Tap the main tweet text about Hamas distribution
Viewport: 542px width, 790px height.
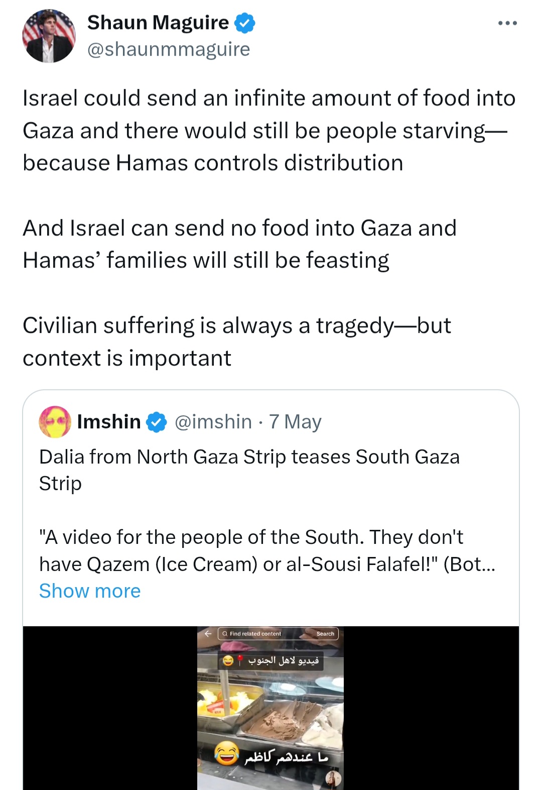(269, 131)
